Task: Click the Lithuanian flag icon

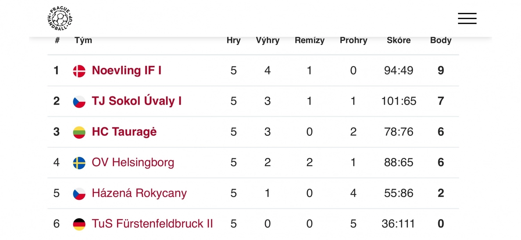Action: (79, 132)
